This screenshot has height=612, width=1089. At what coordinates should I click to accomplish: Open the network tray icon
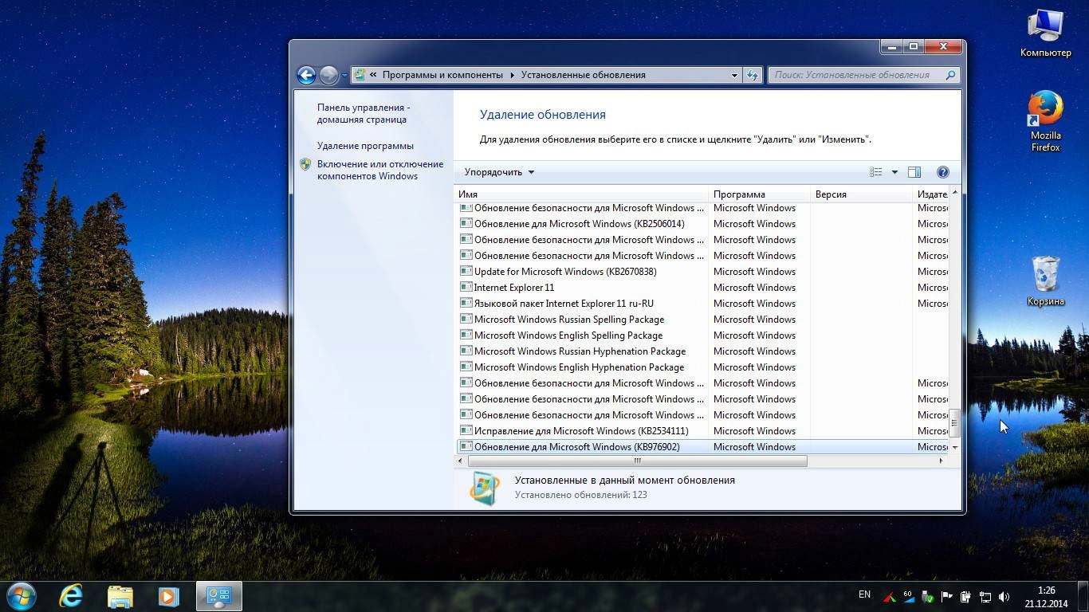coord(985,596)
